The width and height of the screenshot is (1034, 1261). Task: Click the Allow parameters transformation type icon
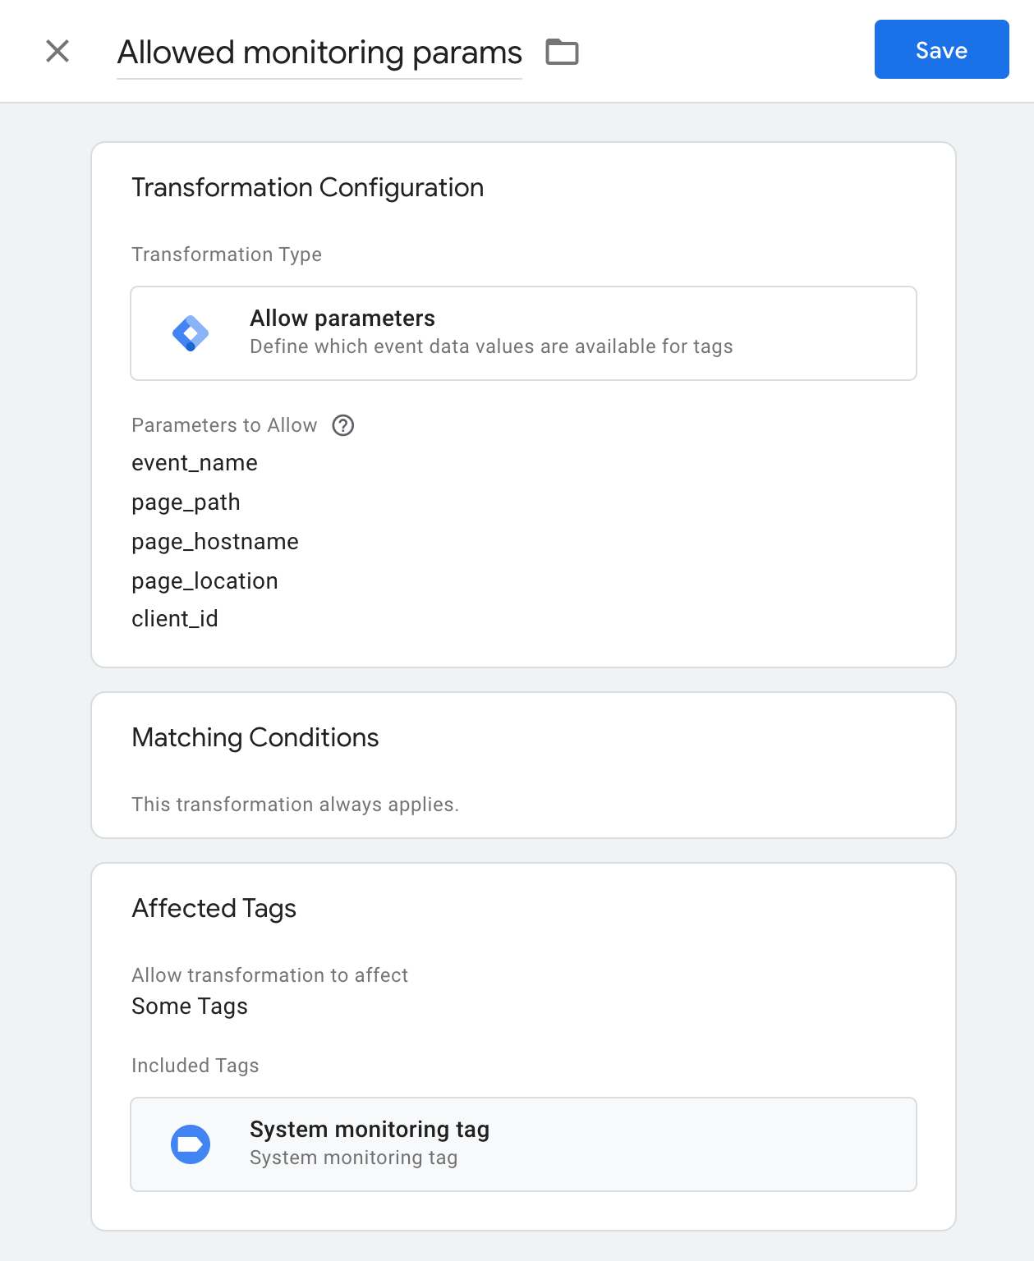pyautogui.click(x=191, y=332)
